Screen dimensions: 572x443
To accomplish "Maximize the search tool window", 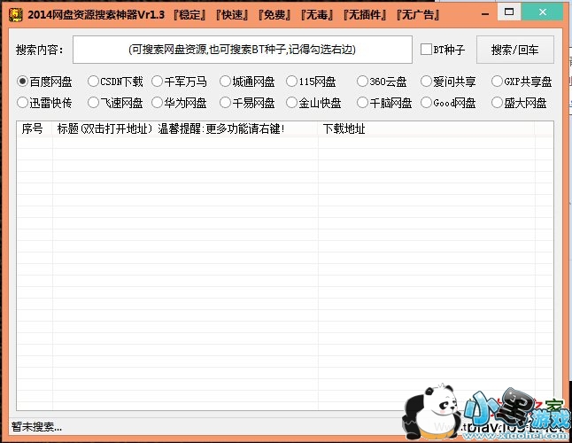I will (509, 12).
